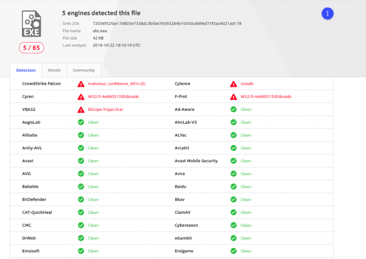Screen dimensions: 366x259
Task: Open the Community tab
Action: 84,70
